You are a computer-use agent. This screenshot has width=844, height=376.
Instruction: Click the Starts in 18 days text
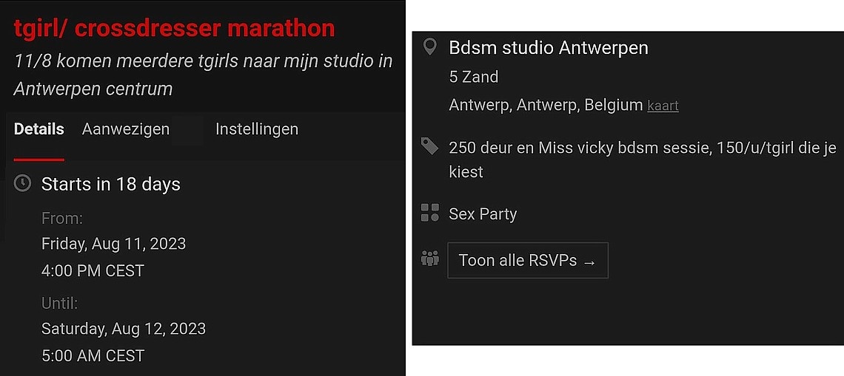coord(111,184)
